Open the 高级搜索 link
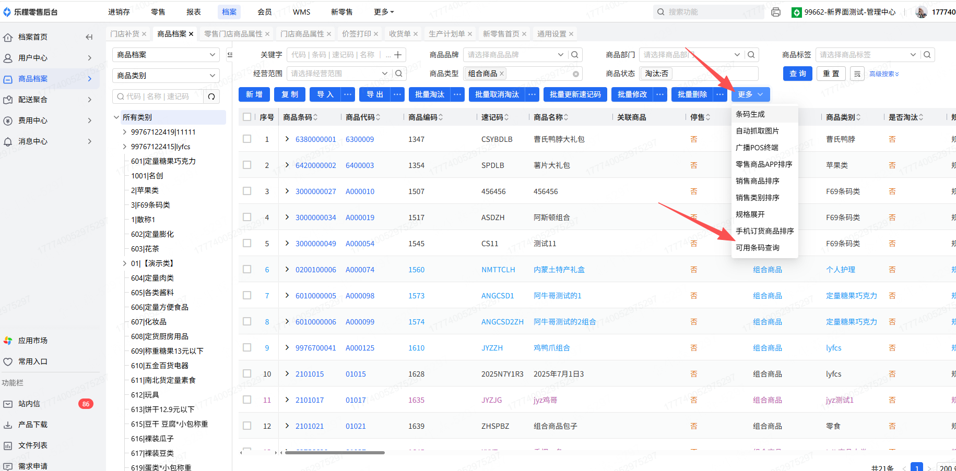 (884, 74)
